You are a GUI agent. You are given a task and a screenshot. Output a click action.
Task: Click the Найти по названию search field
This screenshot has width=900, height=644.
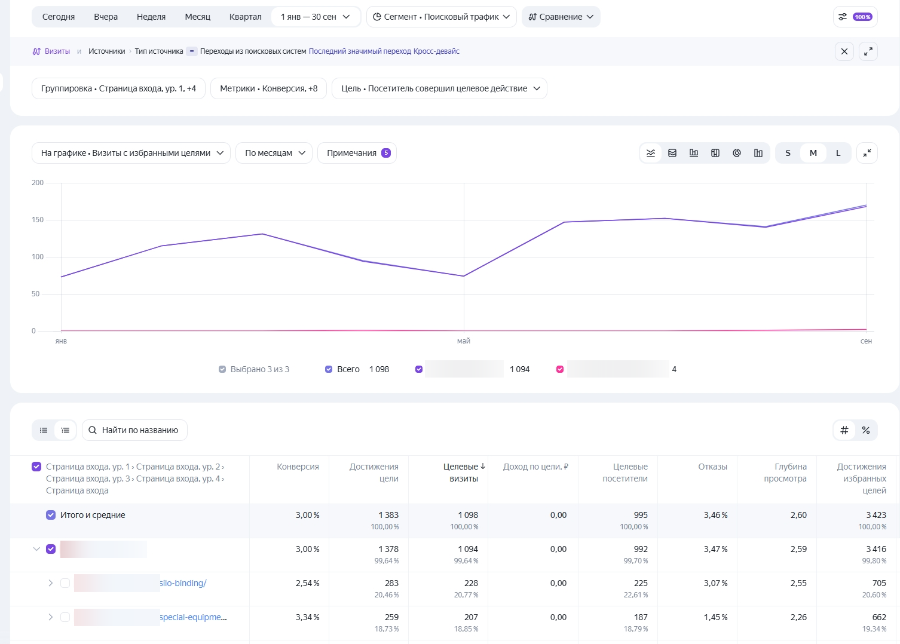point(135,430)
